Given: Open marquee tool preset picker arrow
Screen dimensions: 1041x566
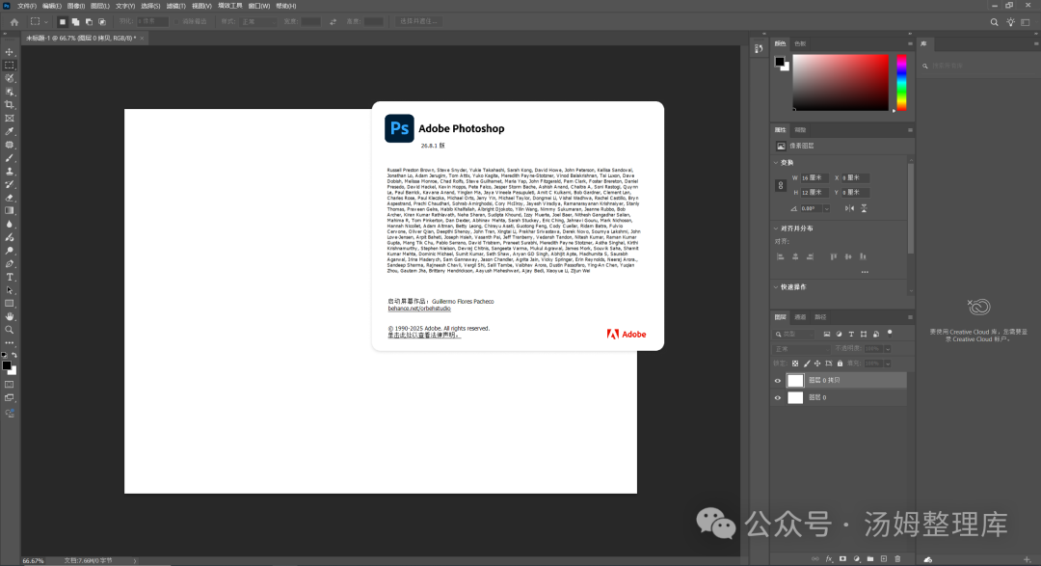Looking at the screenshot, I should coord(46,22).
